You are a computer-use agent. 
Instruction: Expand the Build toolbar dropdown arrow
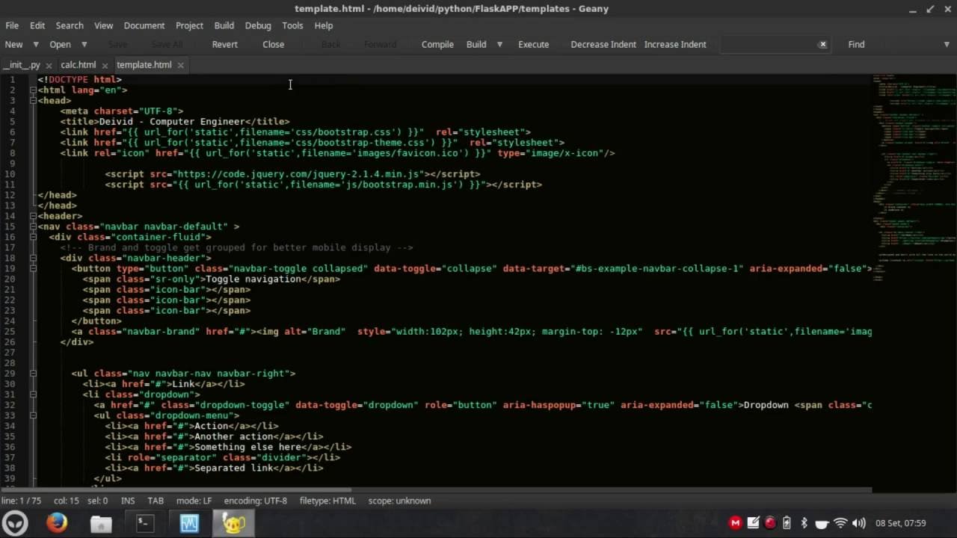click(499, 44)
